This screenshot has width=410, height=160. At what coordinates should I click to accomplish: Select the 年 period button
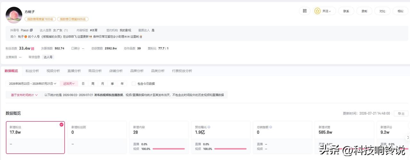pos(122,84)
